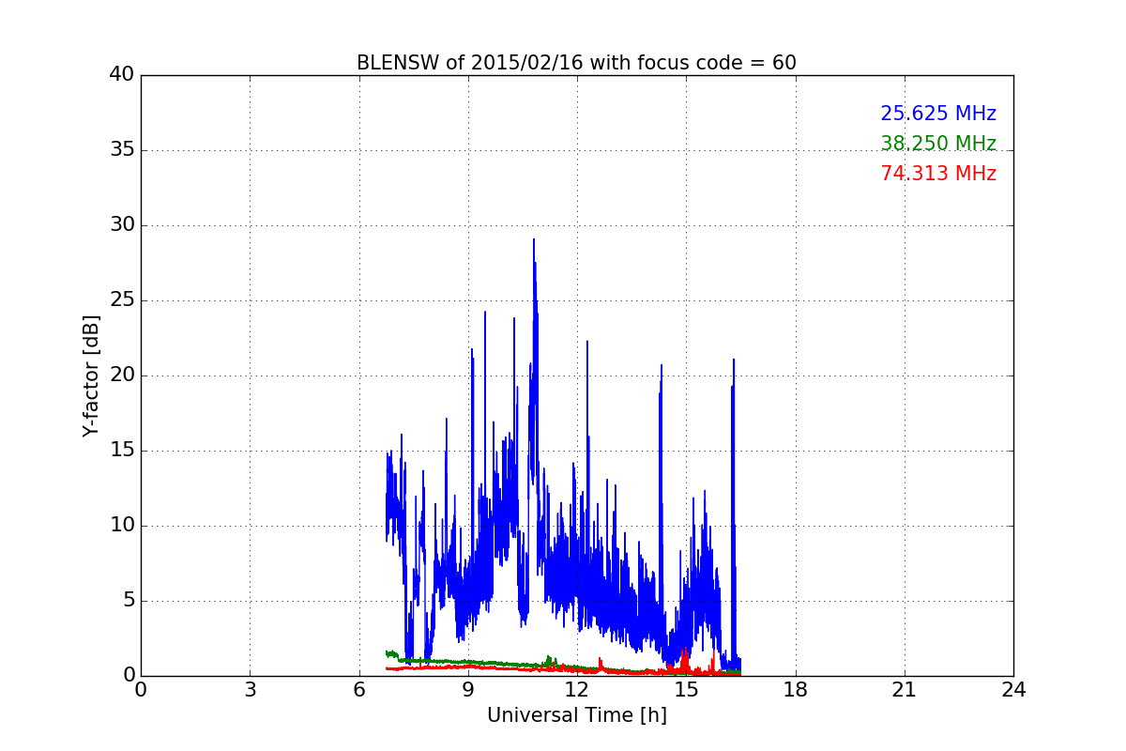Click the y-axis tick label '40'
Screen dimensions: 1126x751
(x=122, y=75)
